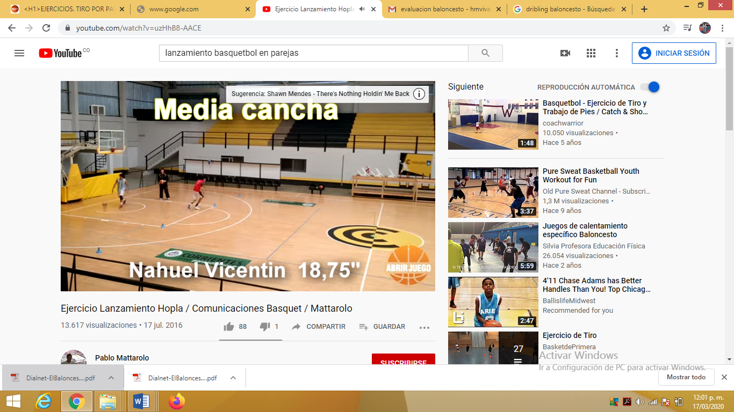Like the video with thumbs up

coord(229,326)
